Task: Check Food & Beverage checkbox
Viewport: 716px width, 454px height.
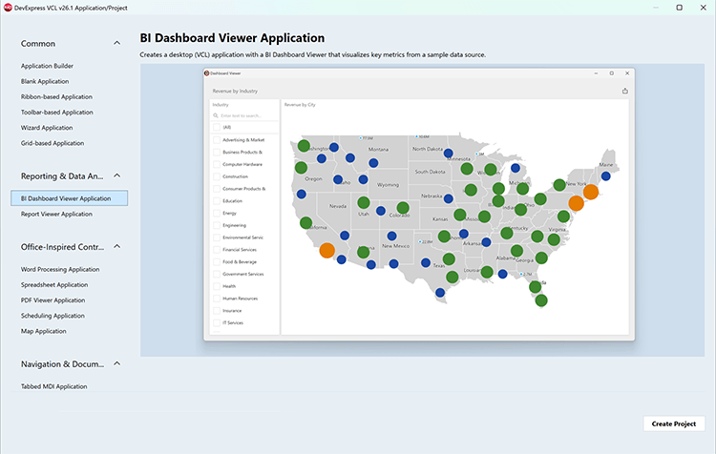Action: (x=217, y=262)
